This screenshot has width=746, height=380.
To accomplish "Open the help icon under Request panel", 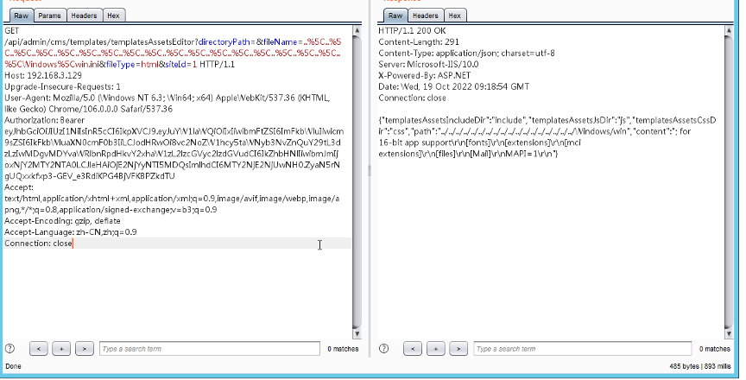I will (9, 349).
